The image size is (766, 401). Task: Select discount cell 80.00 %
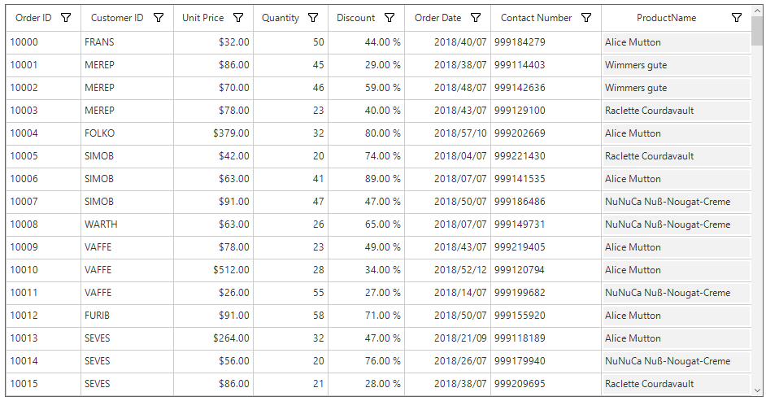tap(367, 133)
